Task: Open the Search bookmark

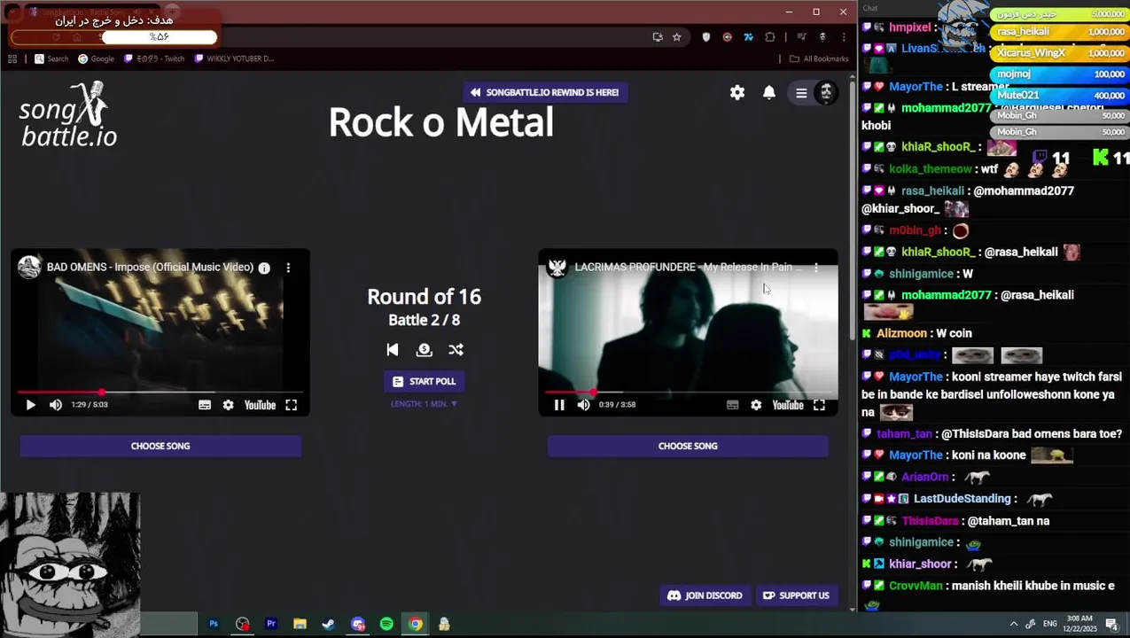Action: click(x=51, y=58)
